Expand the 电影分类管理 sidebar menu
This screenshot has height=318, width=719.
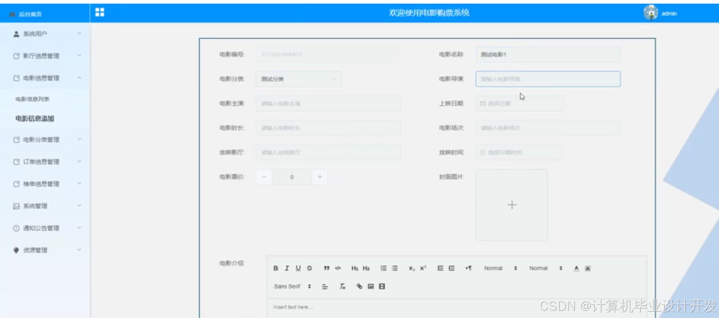point(45,140)
